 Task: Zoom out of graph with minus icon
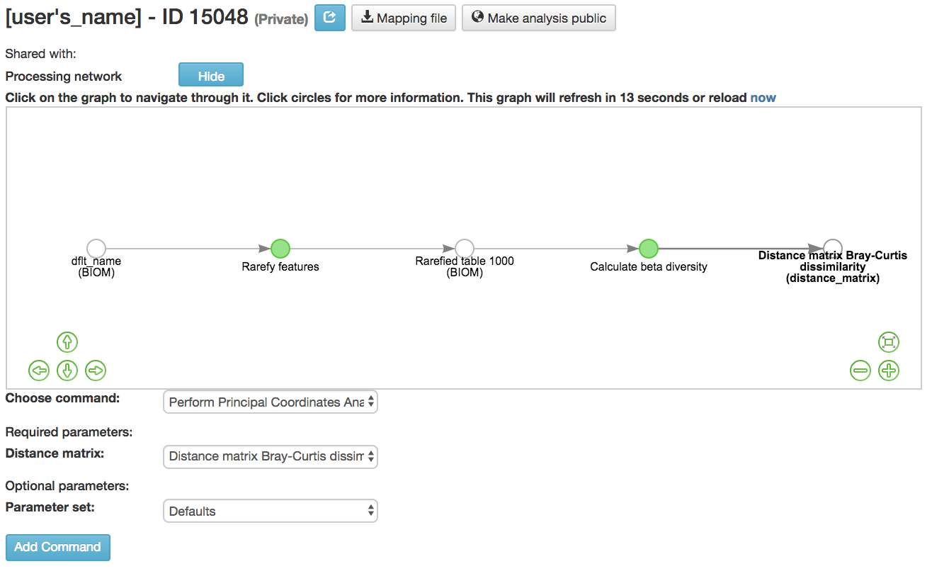860,370
